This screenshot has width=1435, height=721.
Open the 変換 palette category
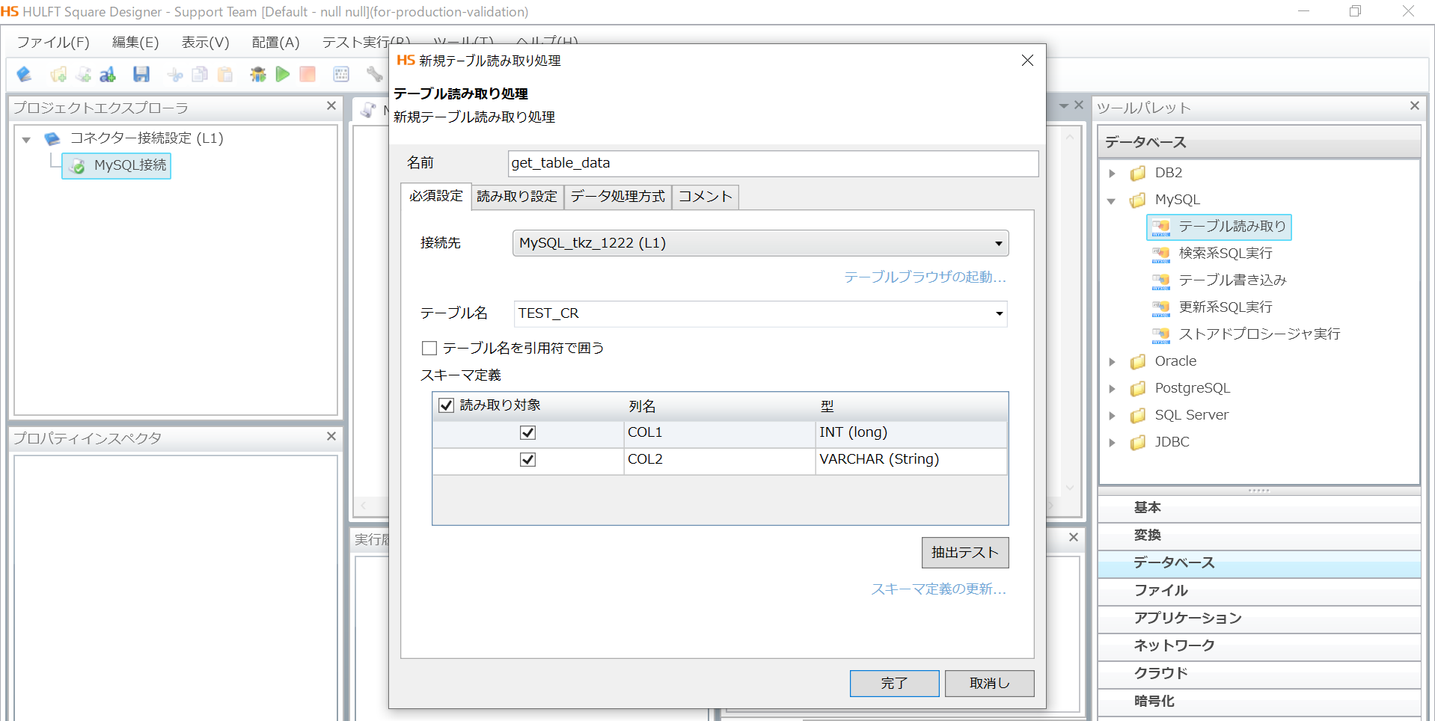pos(1259,536)
